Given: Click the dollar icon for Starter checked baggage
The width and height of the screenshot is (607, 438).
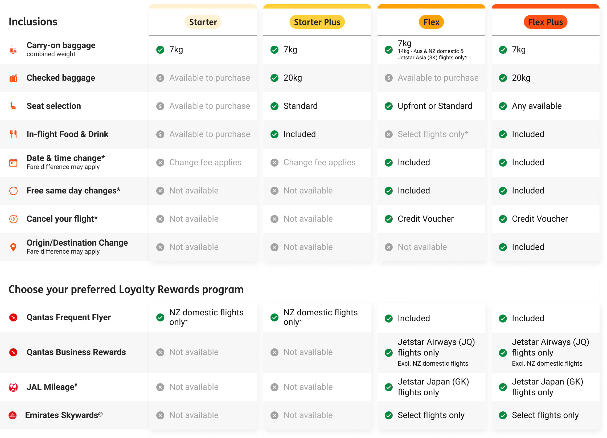Looking at the screenshot, I should (x=160, y=78).
